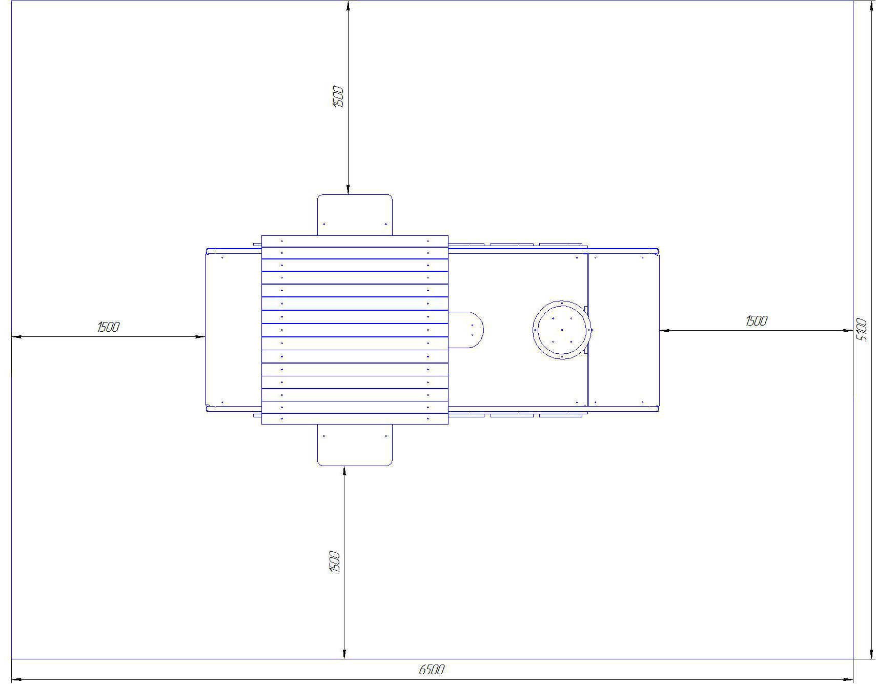This screenshot has height=684, width=876.
Task: Click the left 1500 clearance dimension text
Action: pos(108,327)
